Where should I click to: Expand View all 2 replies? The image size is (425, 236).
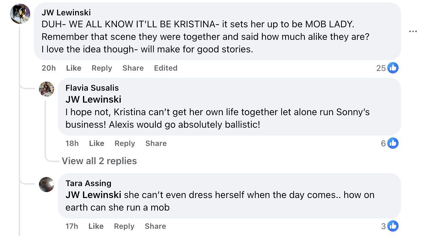99,161
